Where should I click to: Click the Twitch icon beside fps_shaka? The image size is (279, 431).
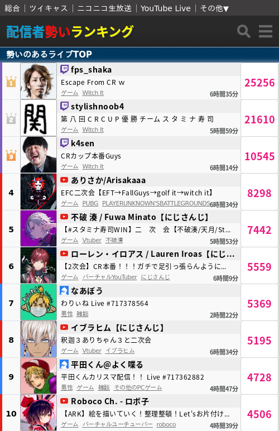[64, 69]
